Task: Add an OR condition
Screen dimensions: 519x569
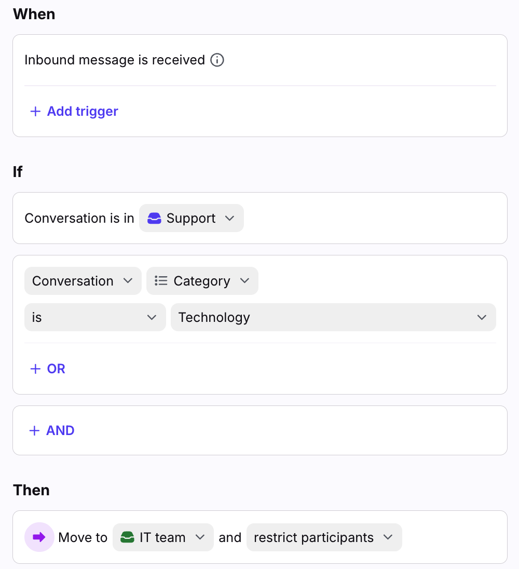Action: click(x=56, y=369)
